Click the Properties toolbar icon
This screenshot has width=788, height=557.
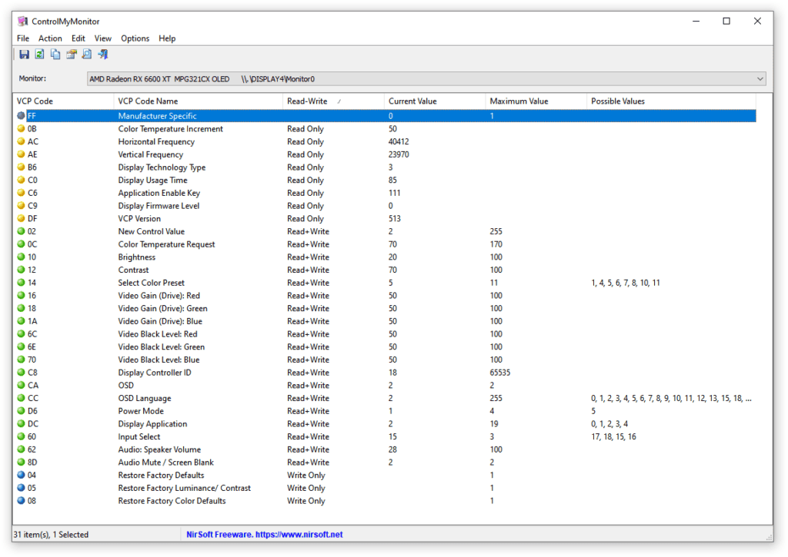pyautogui.click(x=71, y=54)
